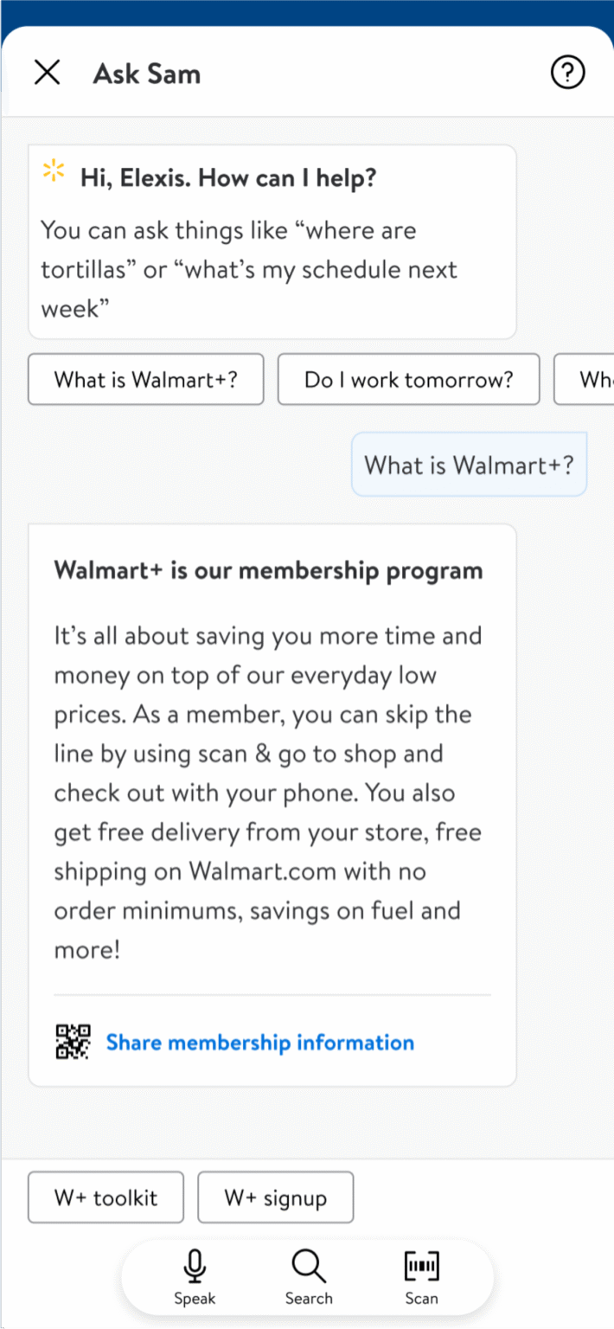Screen dimensions: 614x1329
Task: Choose the 'W+ toolkit' option
Action: 106,1197
